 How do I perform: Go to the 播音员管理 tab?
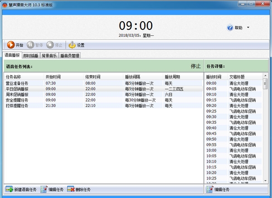70,56
